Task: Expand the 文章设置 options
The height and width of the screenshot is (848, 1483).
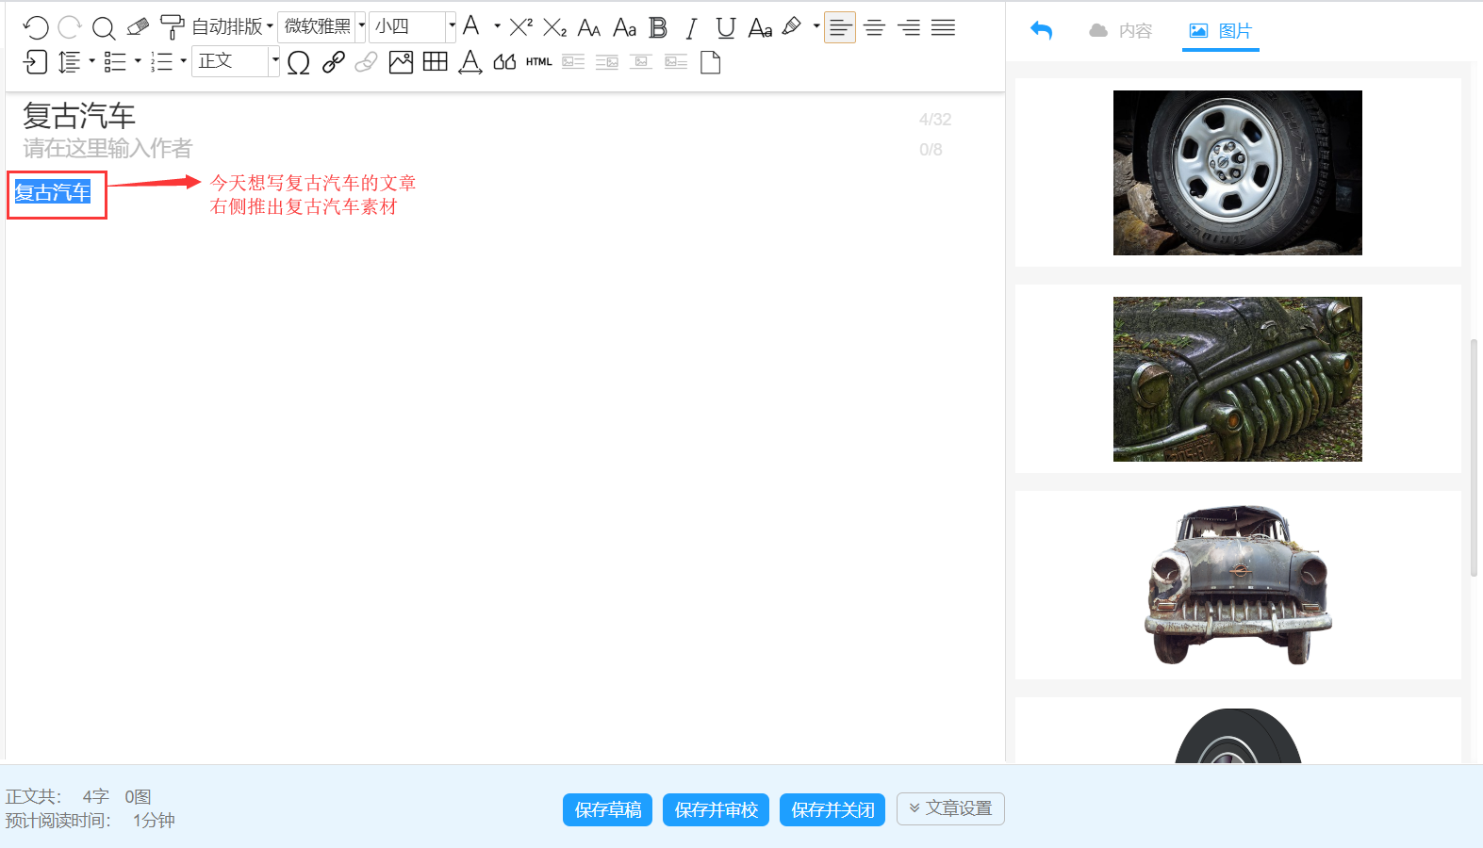Action: tap(950, 808)
